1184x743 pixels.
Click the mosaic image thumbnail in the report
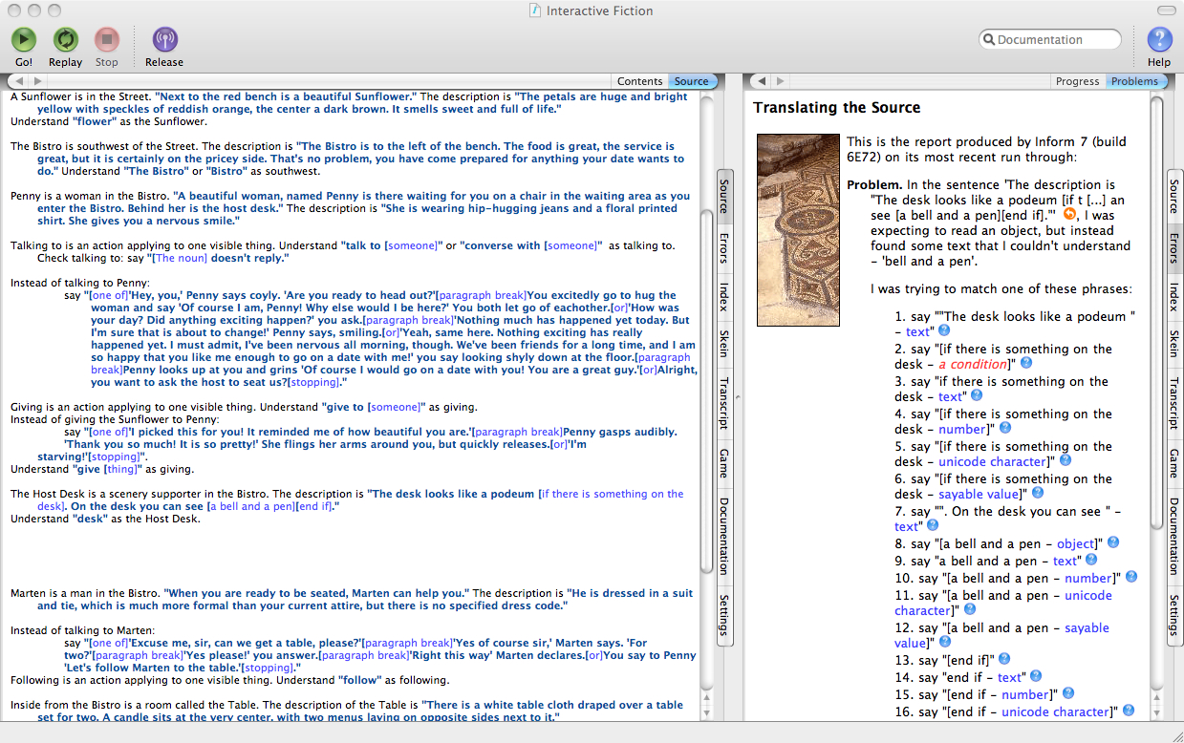click(797, 229)
